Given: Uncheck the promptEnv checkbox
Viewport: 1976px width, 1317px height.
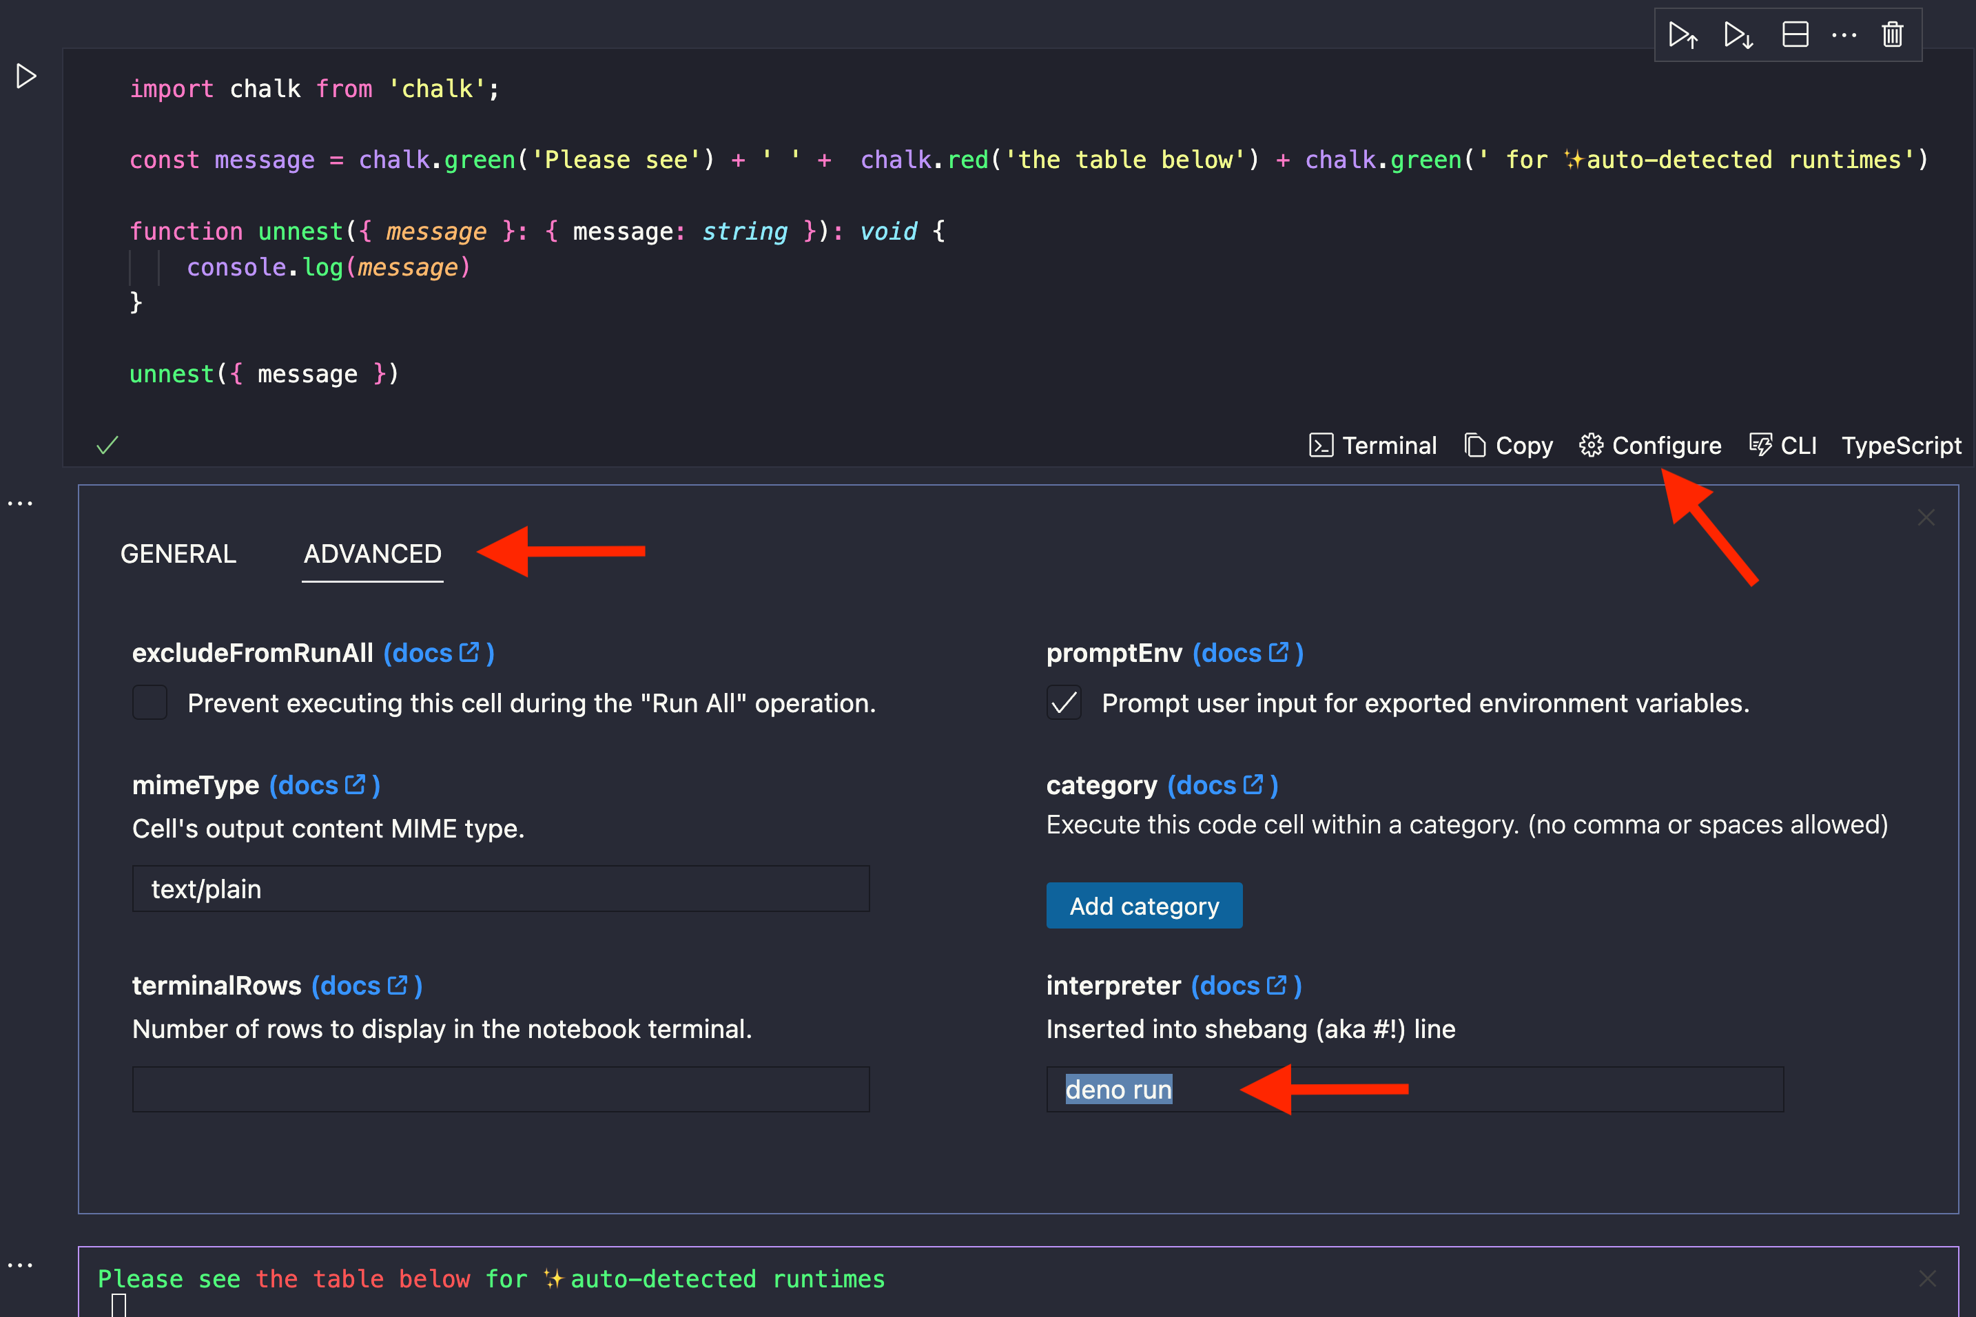Looking at the screenshot, I should [1064, 702].
